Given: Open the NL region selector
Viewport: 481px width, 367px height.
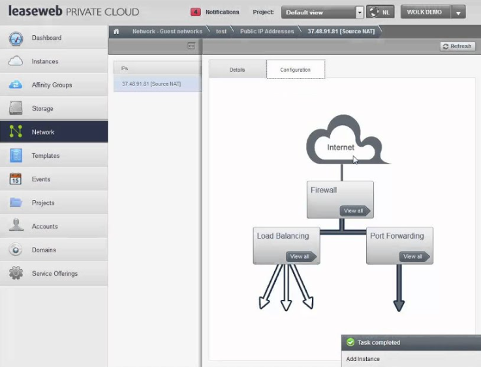Looking at the screenshot, I should [x=380, y=12].
